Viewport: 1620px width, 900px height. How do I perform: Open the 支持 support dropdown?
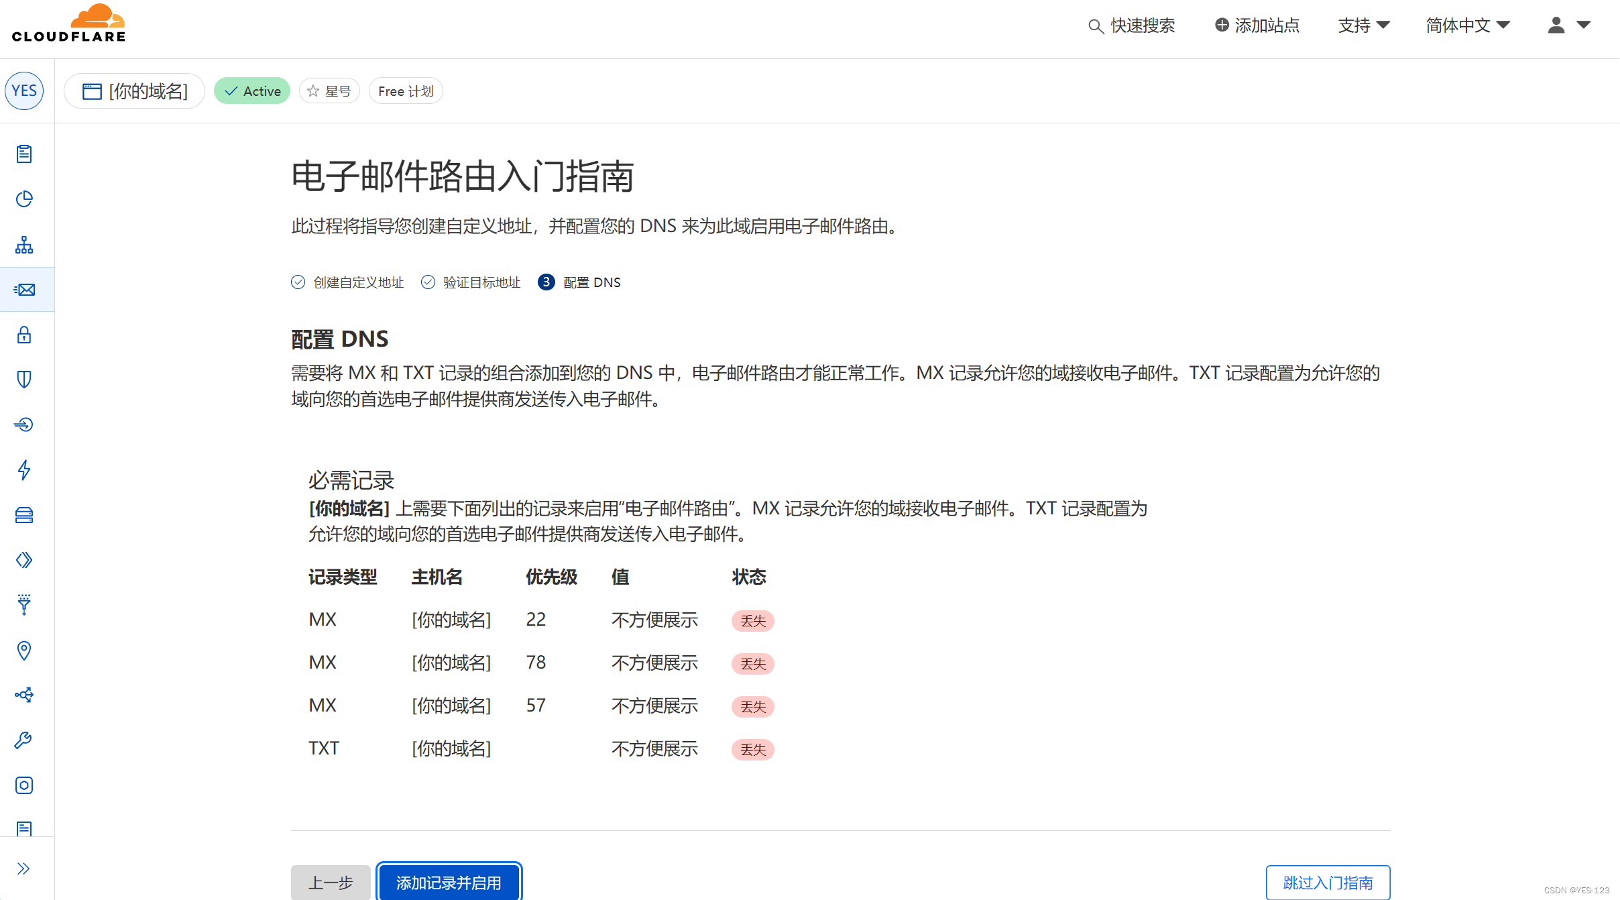pyautogui.click(x=1363, y=25)
